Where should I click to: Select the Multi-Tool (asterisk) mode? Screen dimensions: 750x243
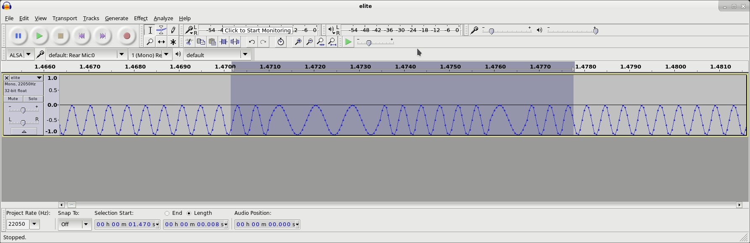coord(173,42)
